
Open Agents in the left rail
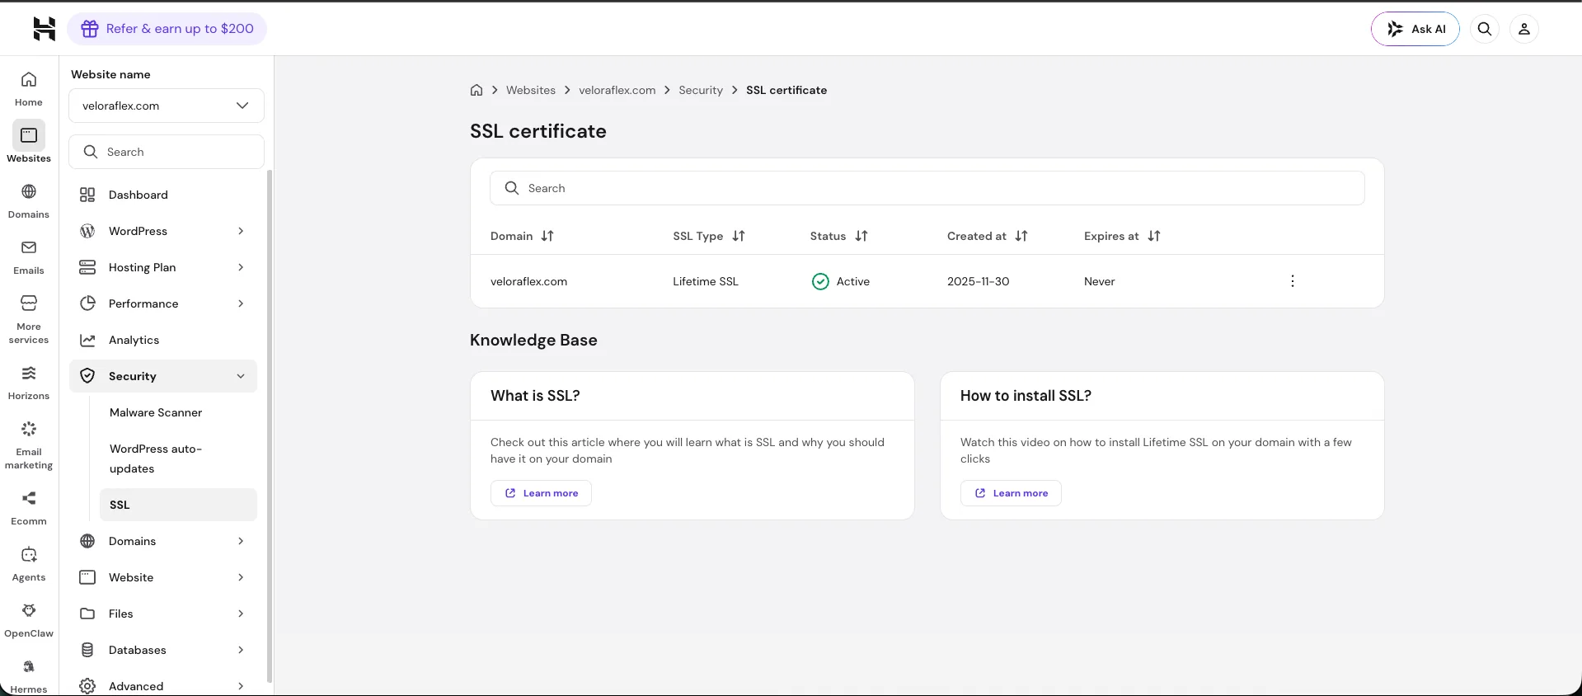tap(29, 564)
